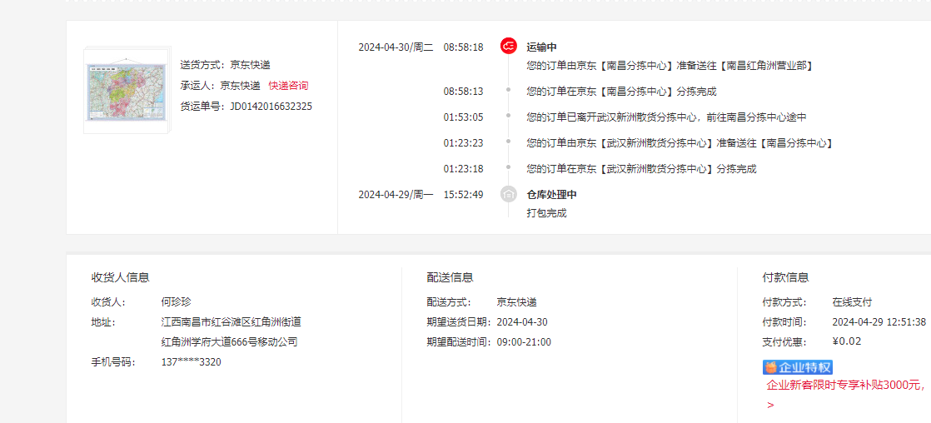Image resolution: width=931 pixels, height=423 pixels.
Task: Click the 仓库处理中 status heading
Action: click(551, 195)
